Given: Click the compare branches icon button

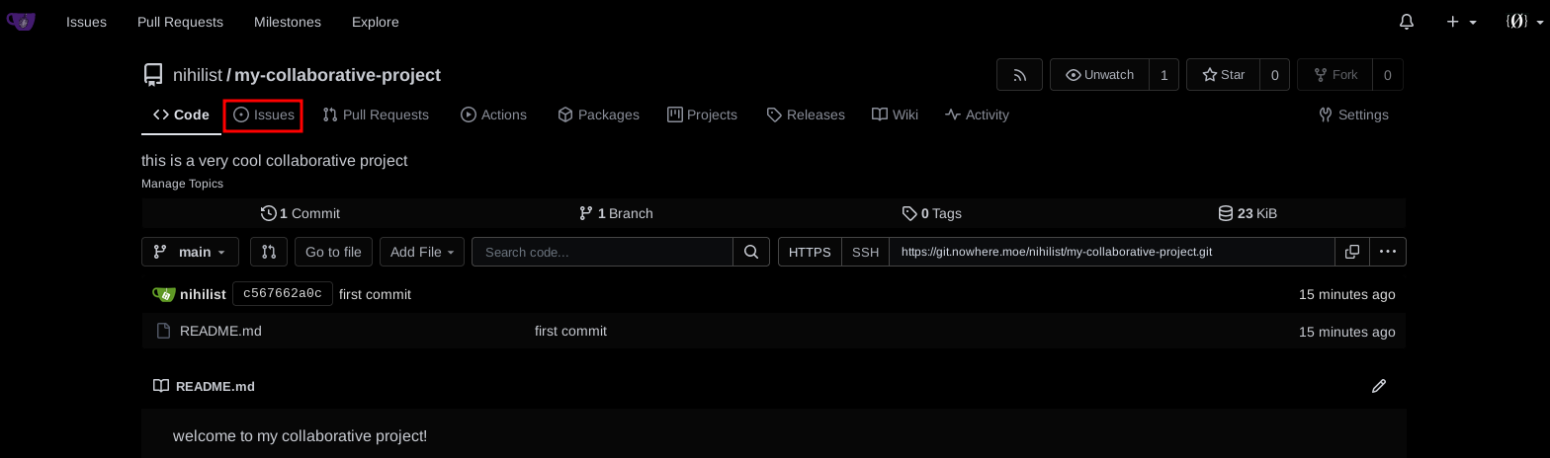Looking at the screenshot, I should click(268, 252).
